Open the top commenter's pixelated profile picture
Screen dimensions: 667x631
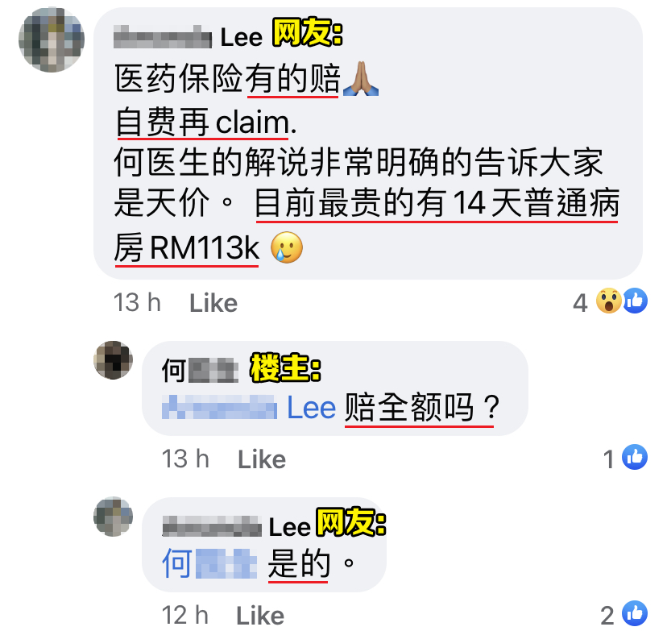point(52,39)
